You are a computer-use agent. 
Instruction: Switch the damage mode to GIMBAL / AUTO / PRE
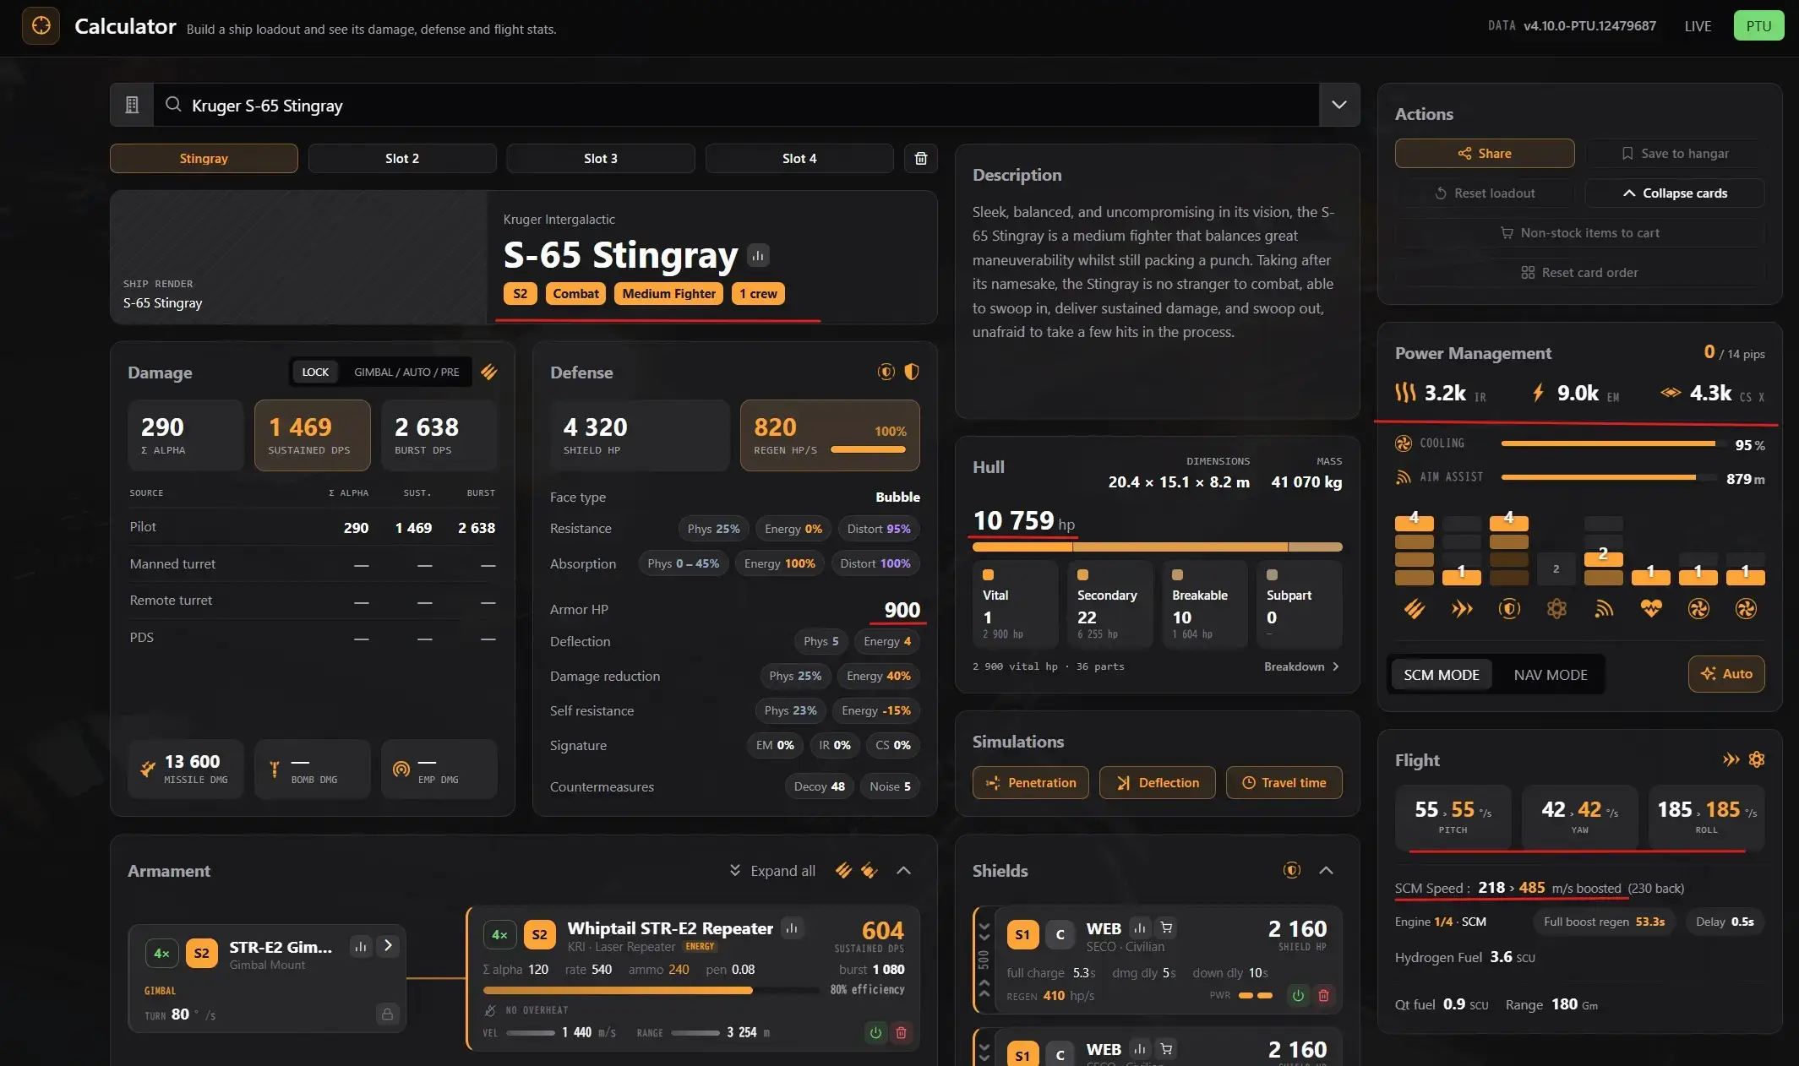tap(406, 372)
